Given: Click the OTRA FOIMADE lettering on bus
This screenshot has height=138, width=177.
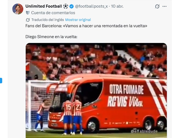Looking at the screenshot, I should (126, 89).
